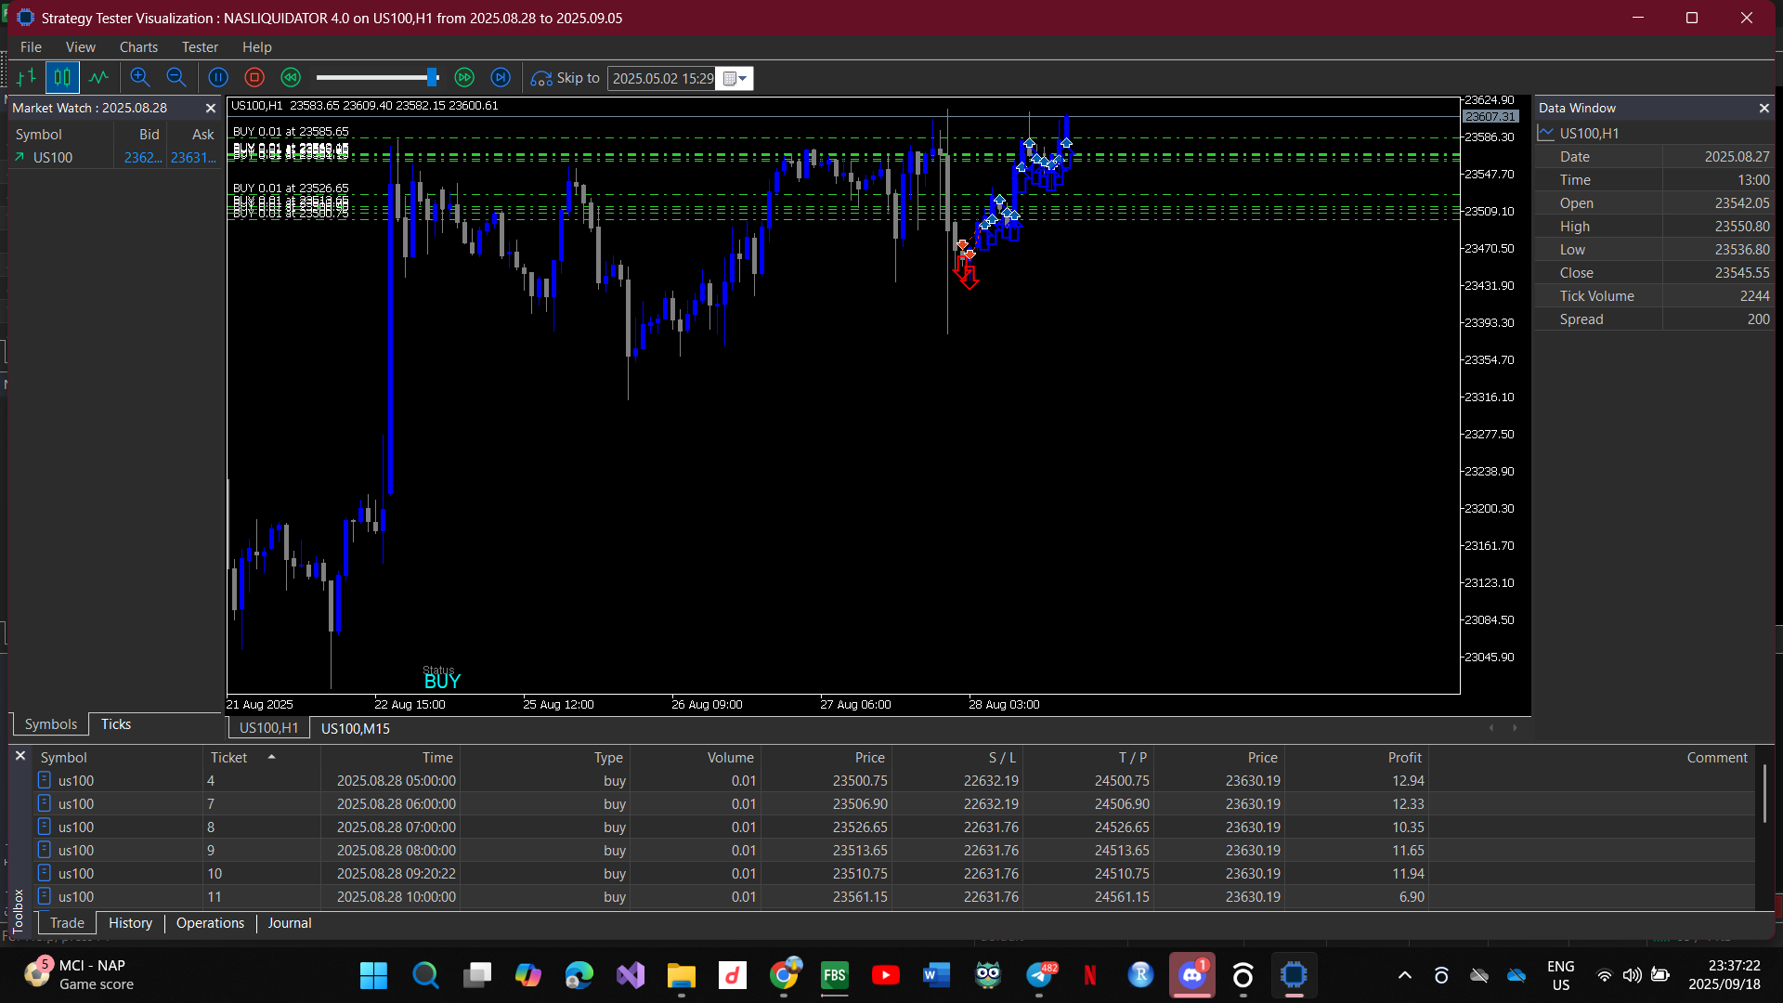This screenshot has height=1003, width=1783.
Task: Click the BUY status label on chart
Action: (x=442, y=682)
